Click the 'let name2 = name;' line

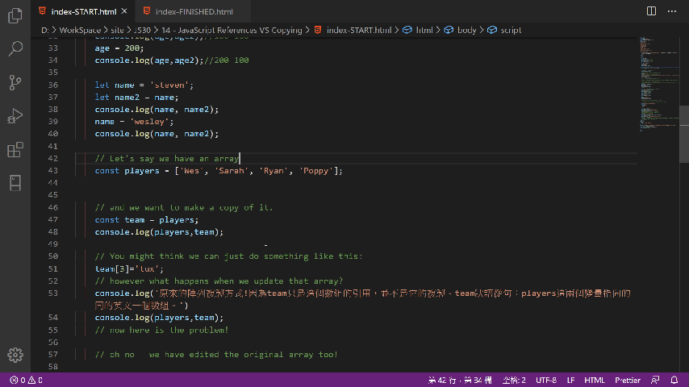click(136, 97)
